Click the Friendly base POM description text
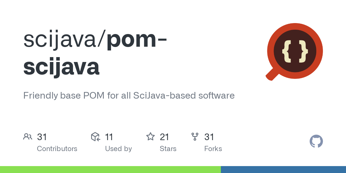The image size is (346, 173). (129, 95)
